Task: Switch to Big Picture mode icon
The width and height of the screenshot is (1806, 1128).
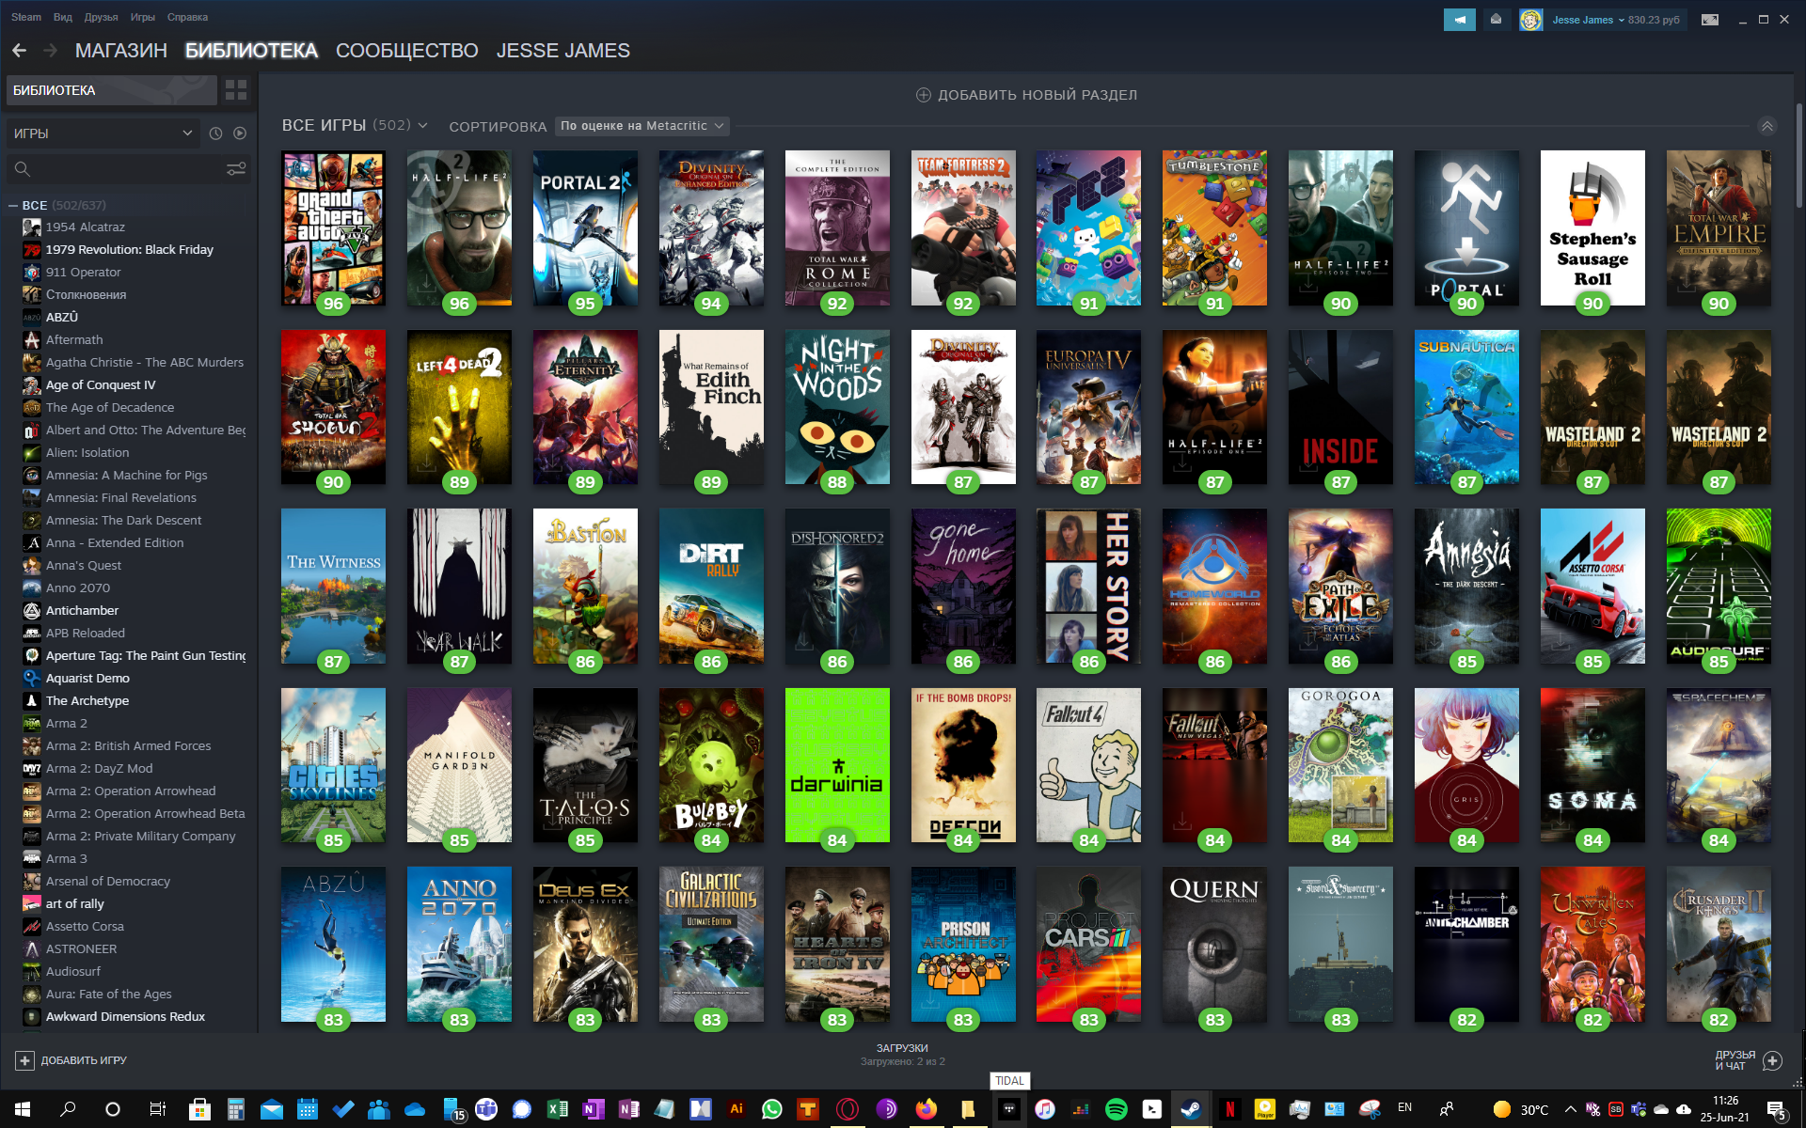Action: pyautogui.click(x=1710, y=20)
